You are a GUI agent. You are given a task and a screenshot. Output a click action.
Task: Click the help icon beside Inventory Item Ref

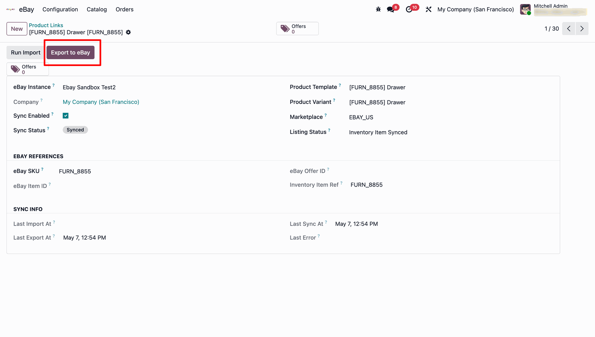click(341, 183)
